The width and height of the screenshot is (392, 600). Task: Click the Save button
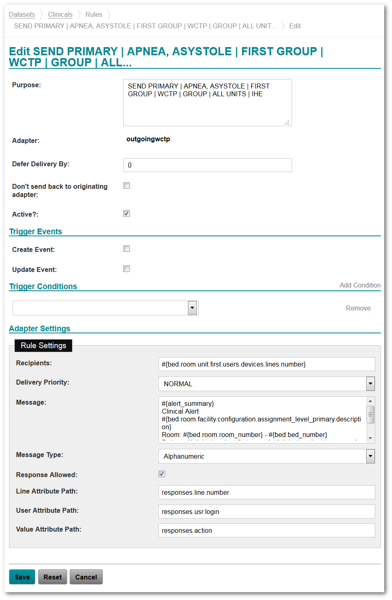pos(22,577)
